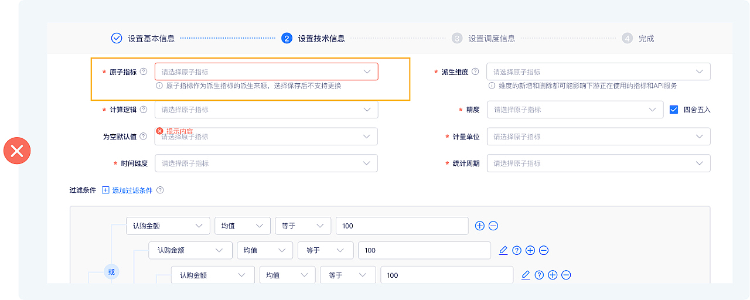Click help icon beside 计算逻辑 label
The width and height of the screenshot is (750, 300).
tap(144, 110)
